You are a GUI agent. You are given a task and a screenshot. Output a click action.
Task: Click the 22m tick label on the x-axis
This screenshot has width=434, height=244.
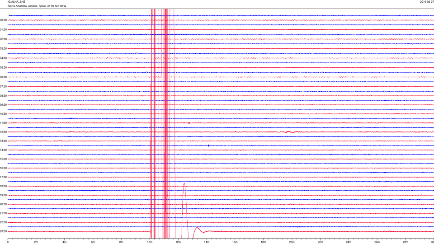tap(320, 242)
